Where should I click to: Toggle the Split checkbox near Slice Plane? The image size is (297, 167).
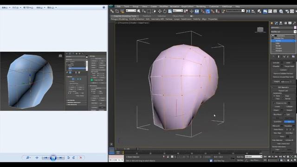click(285, 115)
